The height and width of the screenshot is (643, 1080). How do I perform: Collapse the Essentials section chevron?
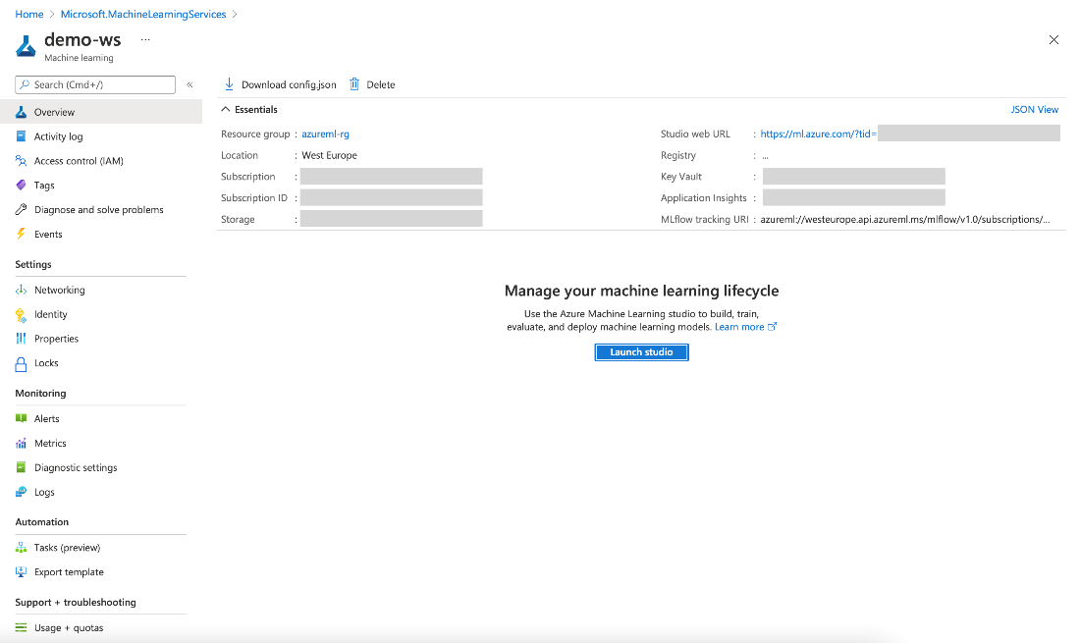(x=225, y=110)
